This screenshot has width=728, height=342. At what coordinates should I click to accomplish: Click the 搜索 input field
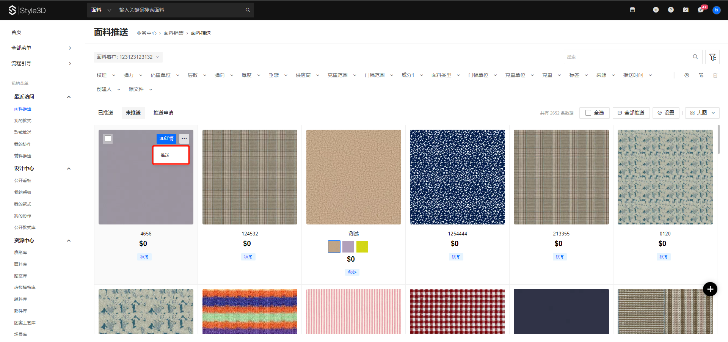pos(633,57)
